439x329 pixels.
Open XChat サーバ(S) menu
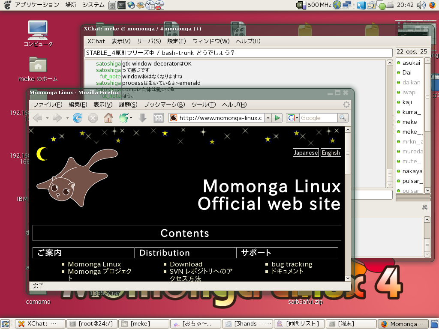[149, 42]
